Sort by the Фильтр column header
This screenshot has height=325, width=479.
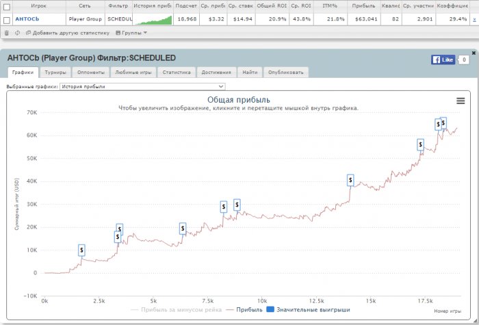click(118, 5)
